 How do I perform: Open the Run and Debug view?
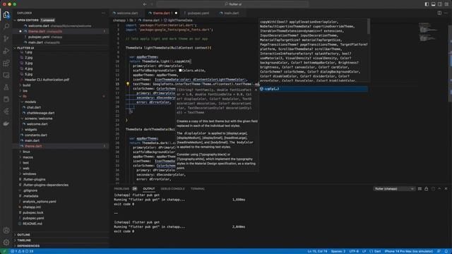coord(6,51)
